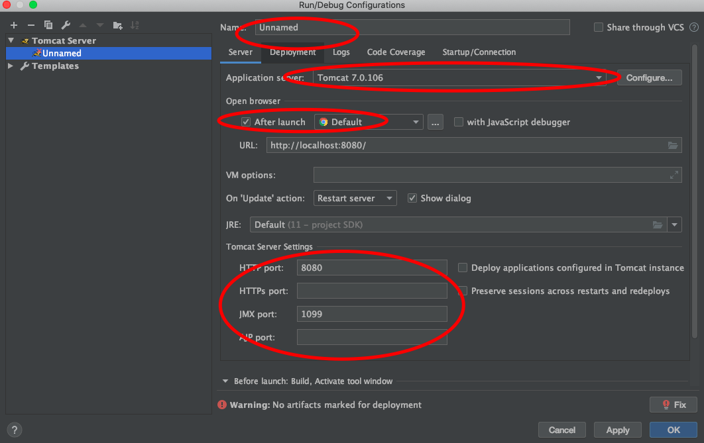Viewport: 704px width, 443px height.
Task: Enable with JavaScript debugger checkbox
Action: (459, 122)
